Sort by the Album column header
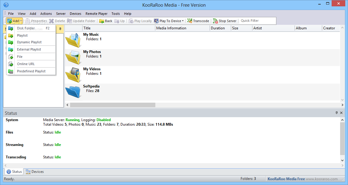The width and height of the screenshot is (348, 185). (x=308, y=28)
